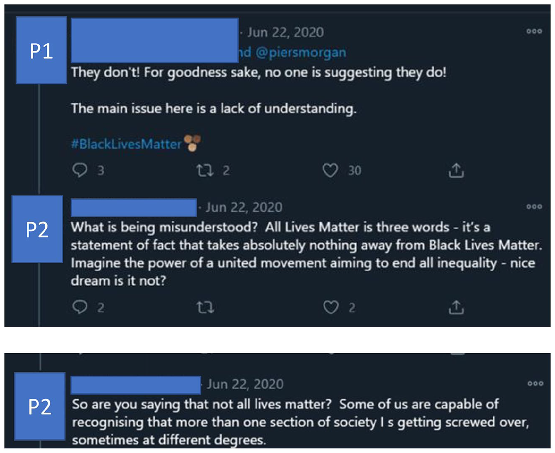Open the Jun 22, 2020 timestamp of first tweet
Viewport: 555px width, 453px height.
(285, 32)
